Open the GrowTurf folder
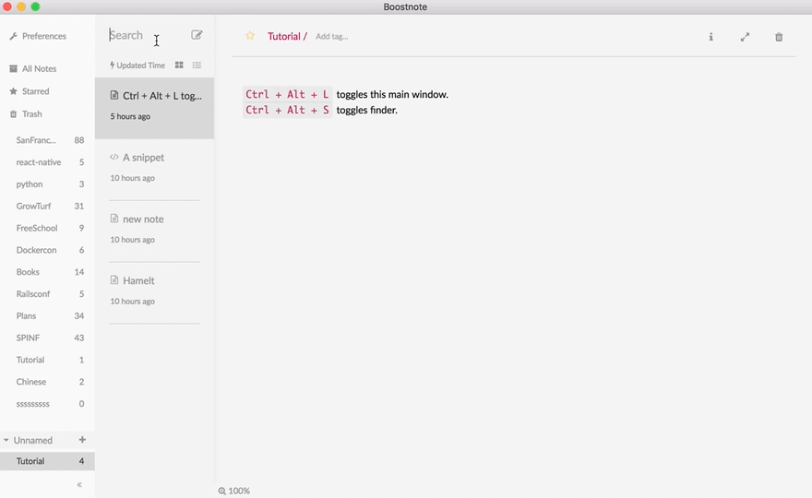 click(47, 206)
